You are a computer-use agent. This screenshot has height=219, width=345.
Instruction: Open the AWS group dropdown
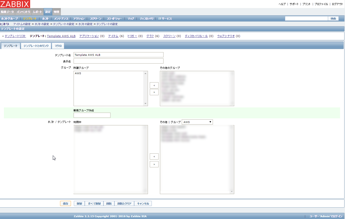197,122
